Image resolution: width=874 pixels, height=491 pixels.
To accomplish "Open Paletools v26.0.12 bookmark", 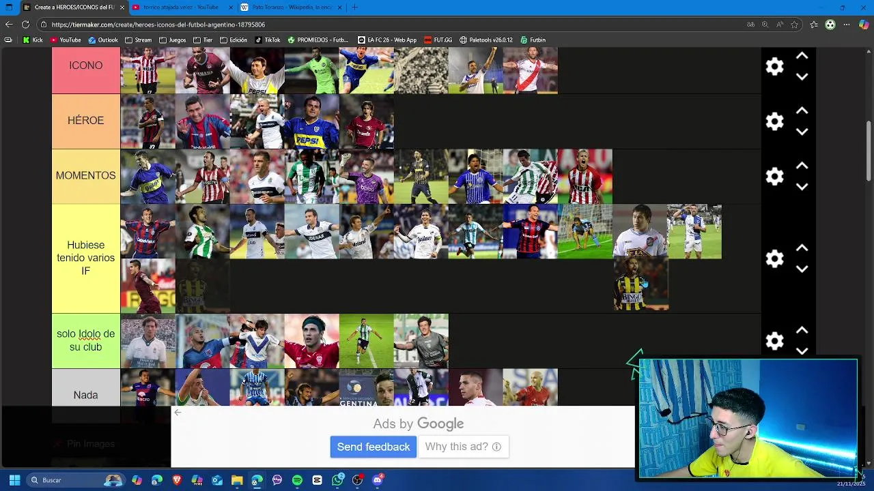I will pyautogui.click(x=486, y=40).
